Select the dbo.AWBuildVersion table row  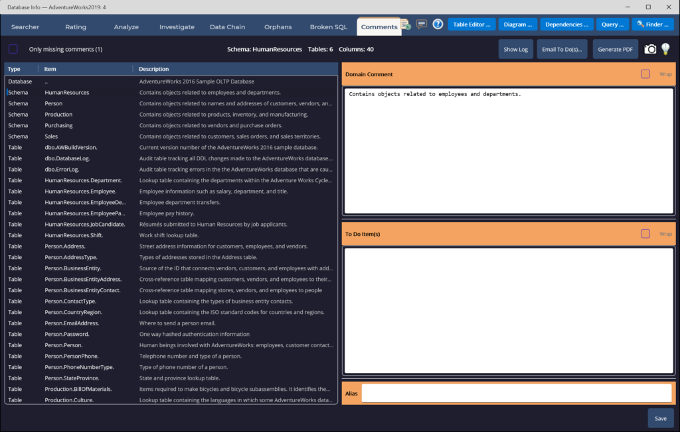(171, 148)
